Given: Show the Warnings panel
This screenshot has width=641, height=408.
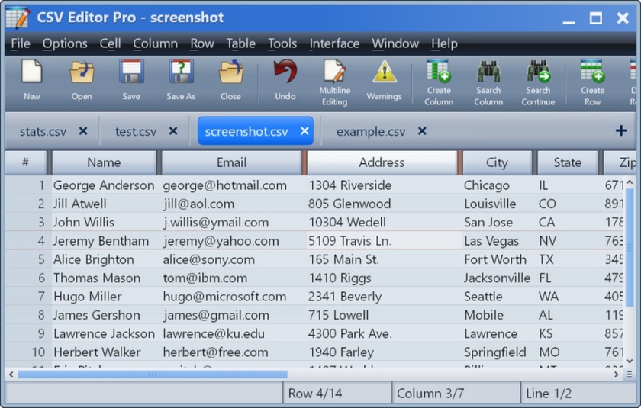Looking at the screenshot, I should click(385, 72).
